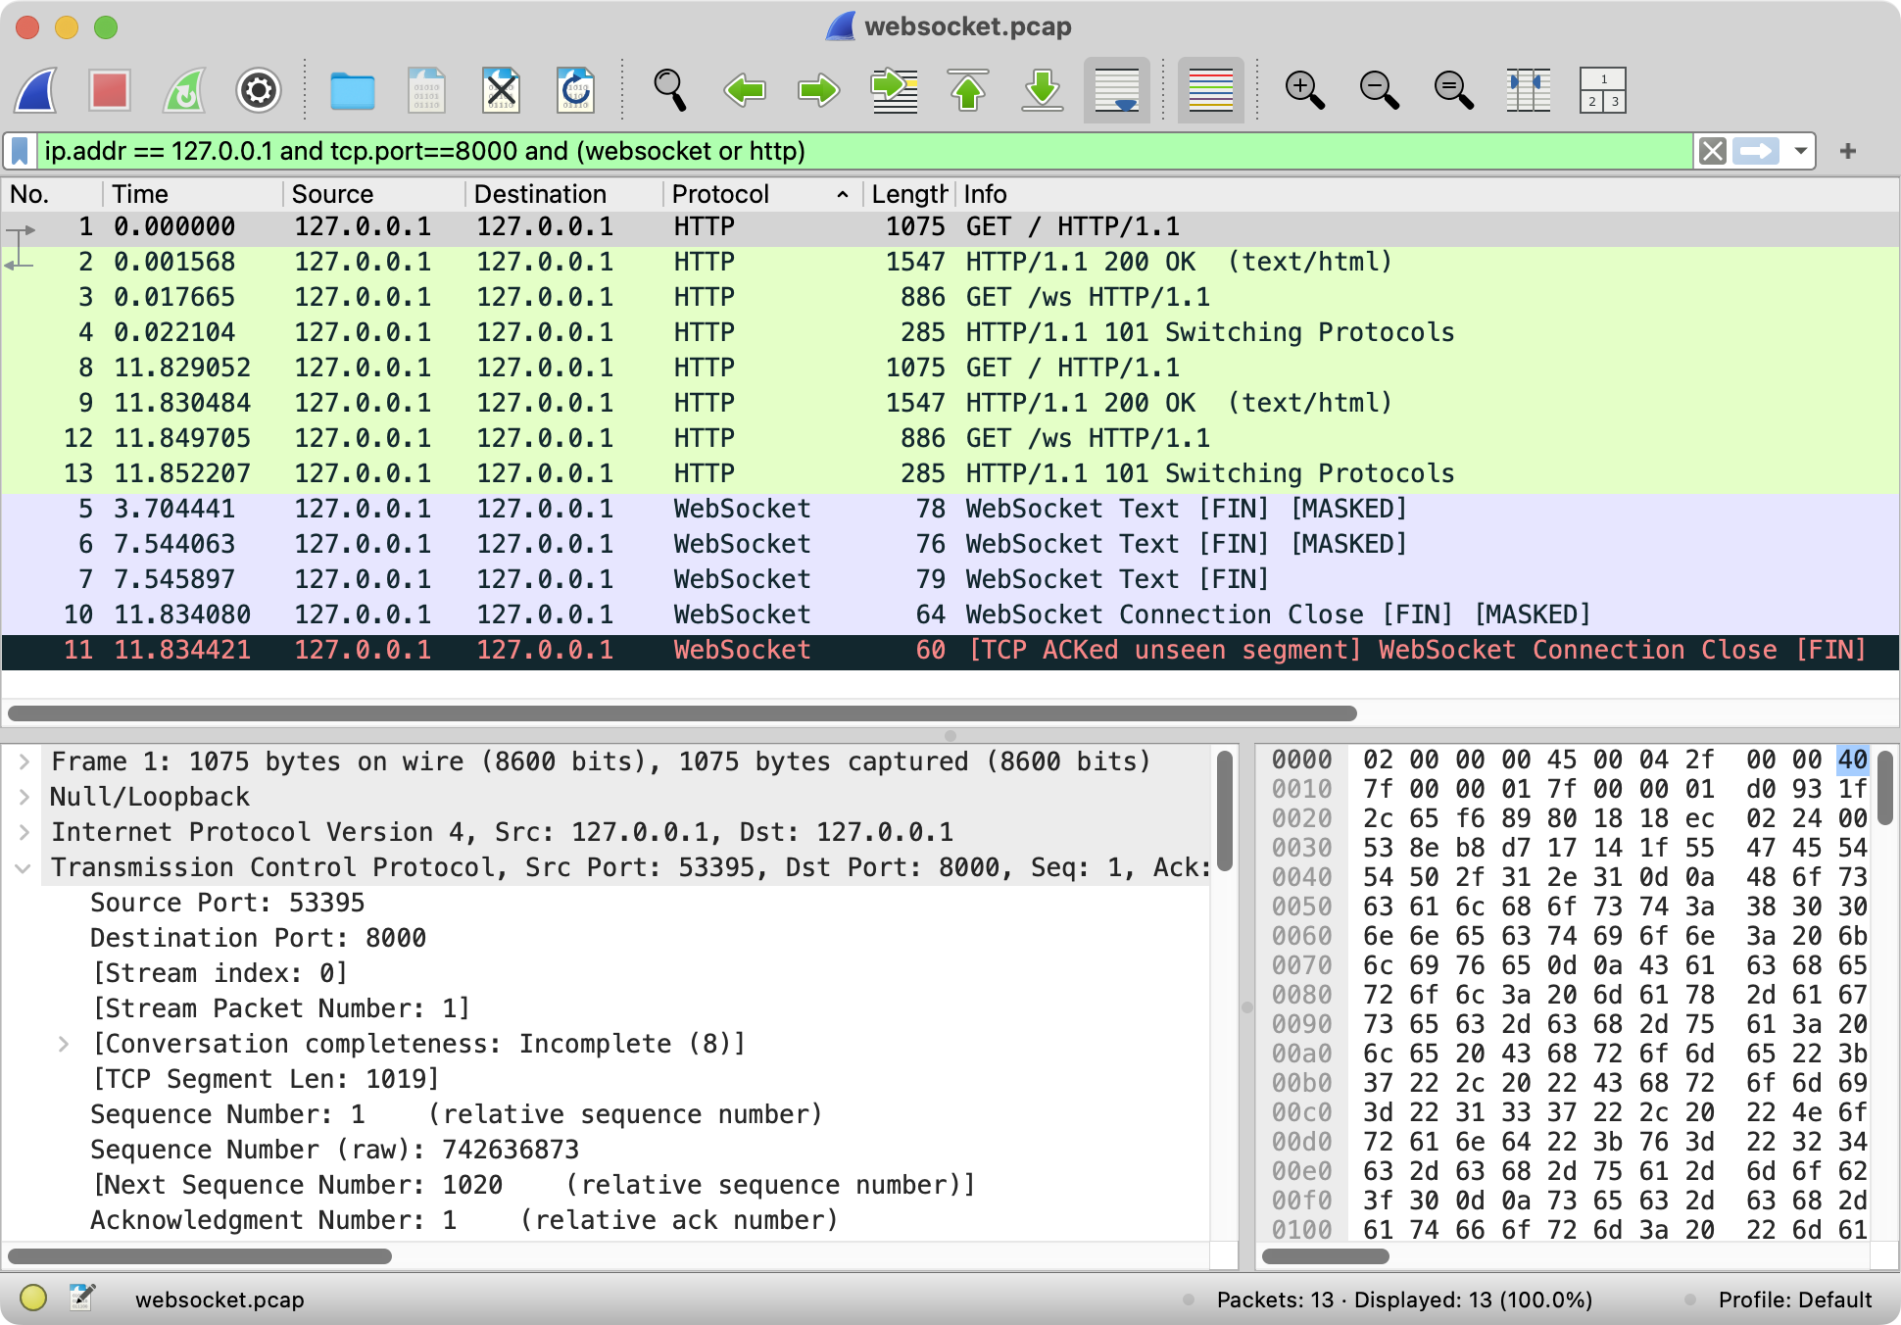Toggle auto-scroll during live capture
The width and height of the screenshot is (1901, 1325).
coord(1117,90)
